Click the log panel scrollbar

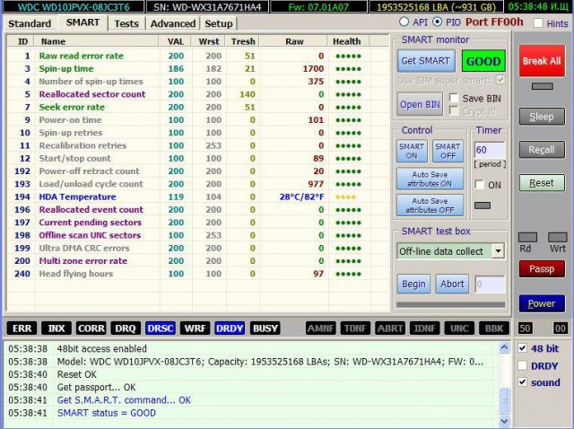point(507,381)
